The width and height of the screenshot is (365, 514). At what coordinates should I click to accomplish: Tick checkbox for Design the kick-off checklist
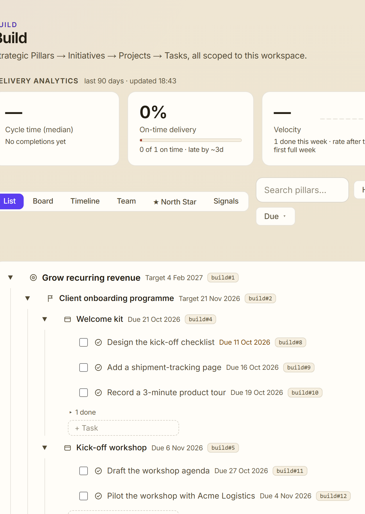tap(84, 342)
